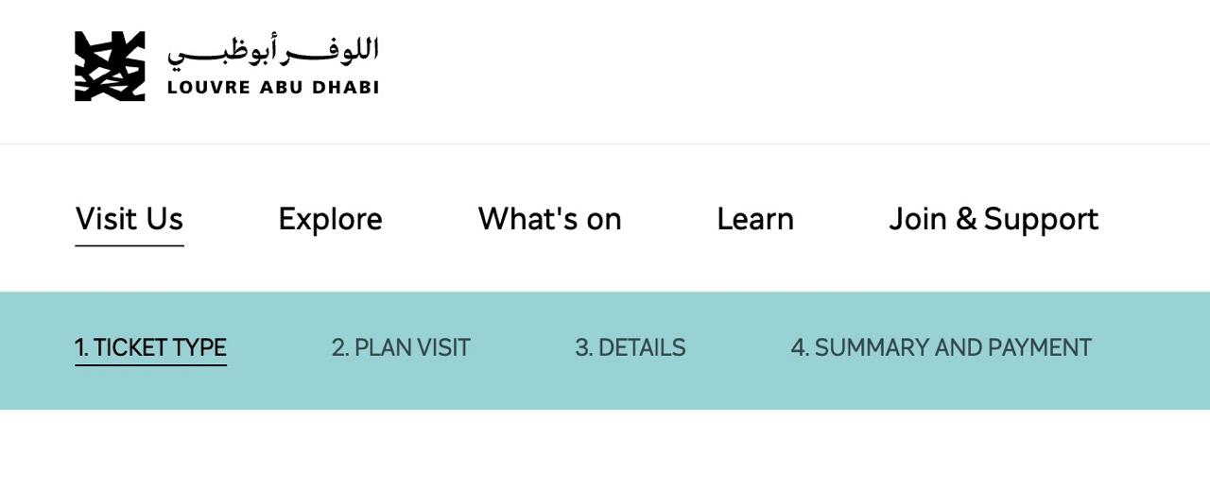The height and width of the screenshot is (504, 1210).
Task: Jump to the 2. Plan Visit step
Action: [x=401, y=348]
